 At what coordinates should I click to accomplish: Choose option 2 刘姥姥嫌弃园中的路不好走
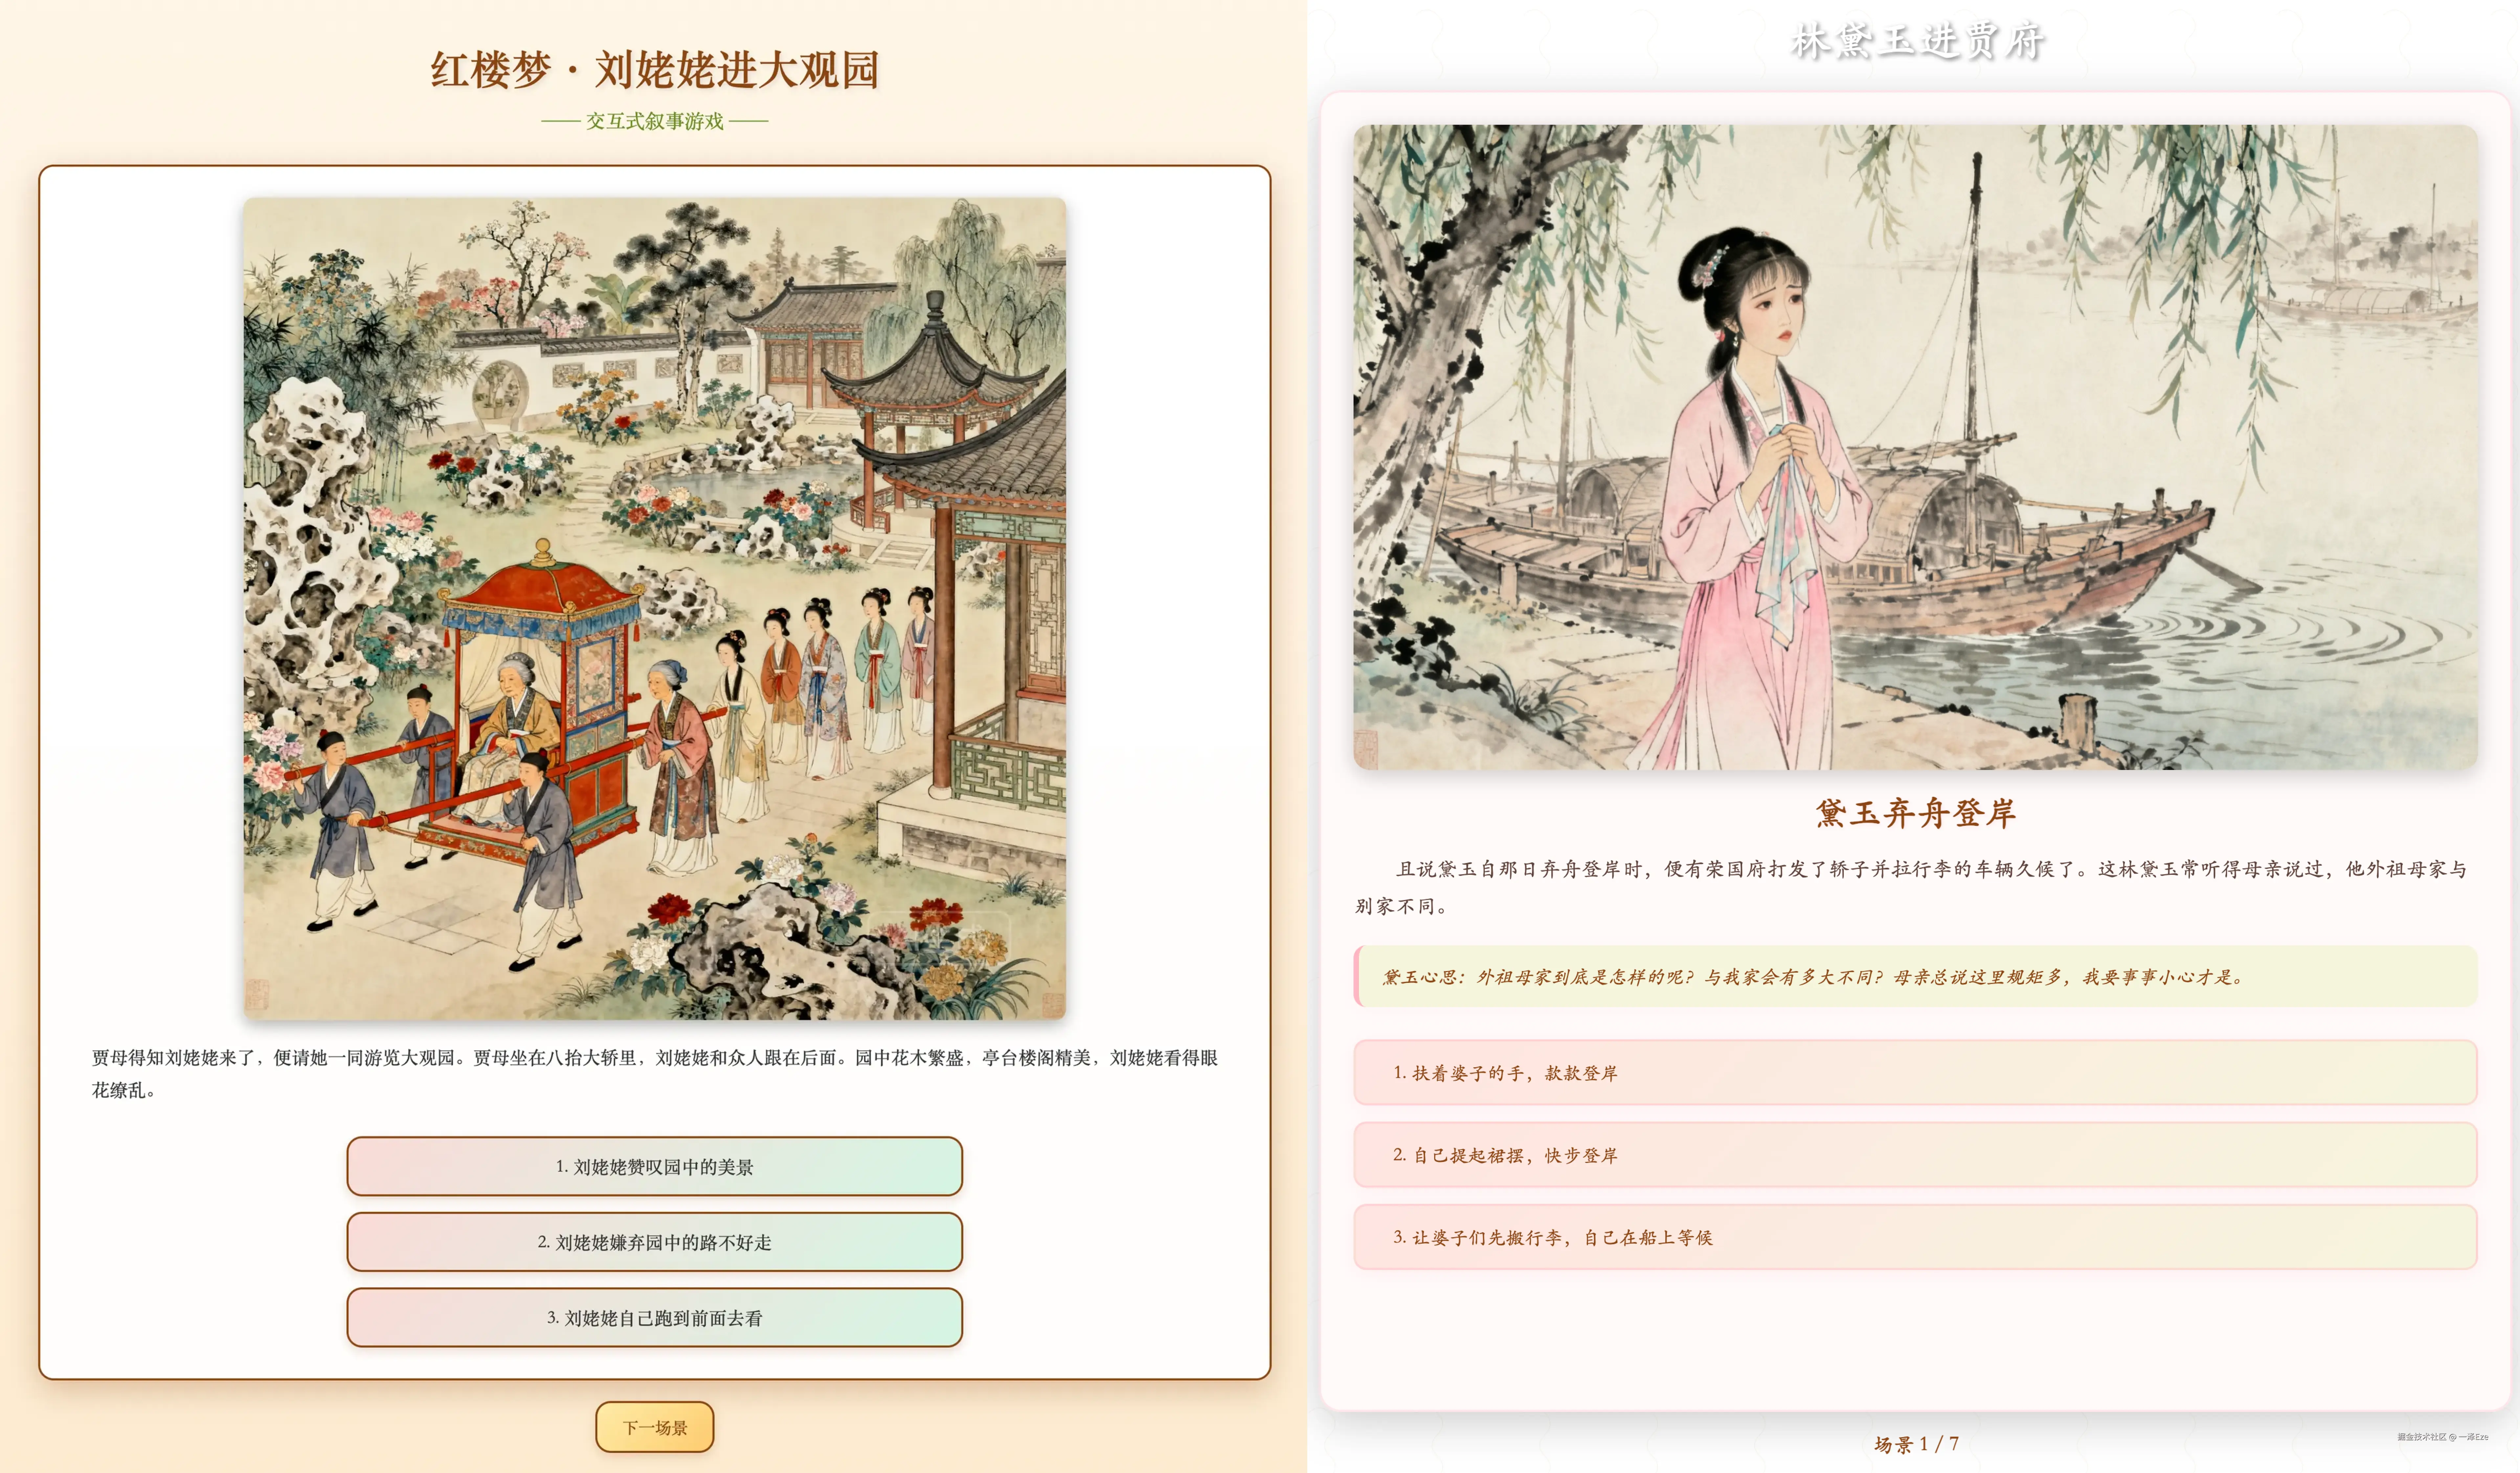click(x=654, y=1242)
